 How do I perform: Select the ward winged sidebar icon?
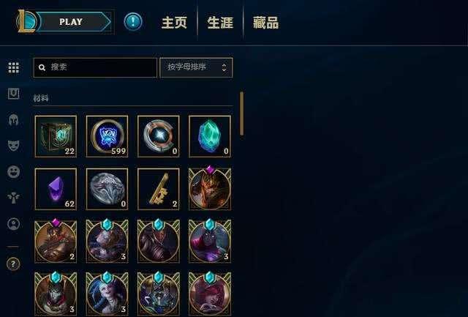(13, 198)
